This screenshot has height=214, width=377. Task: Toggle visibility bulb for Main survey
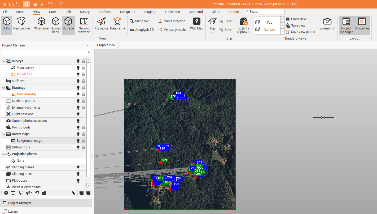click(x=78, y=68)
